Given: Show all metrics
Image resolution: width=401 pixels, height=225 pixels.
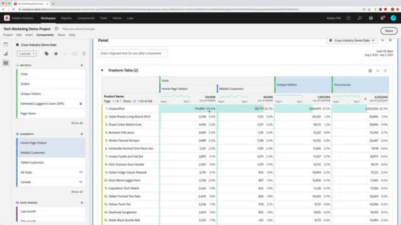Looking at the screenshot, I should pyautogui.click(x=76, y=123).
